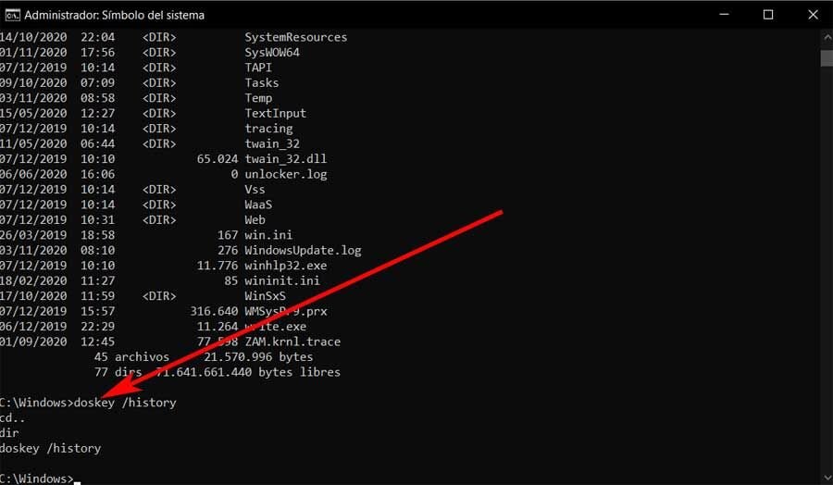The height and width of the screenshot is (485, 833).
Task: Click the date 26/03/2019 in win.ini row
Action: tap(33, 235)
